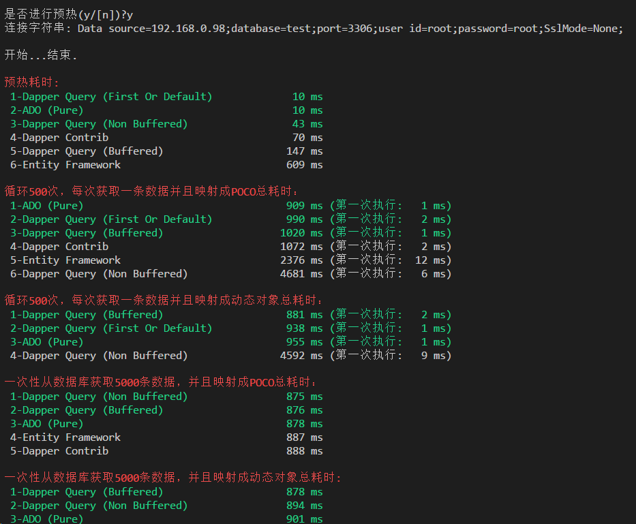The image size is (636, 524).
Task: Click '3-Dapper Query (Non Buffered)' 43 ms row
Action: (166, 124)
